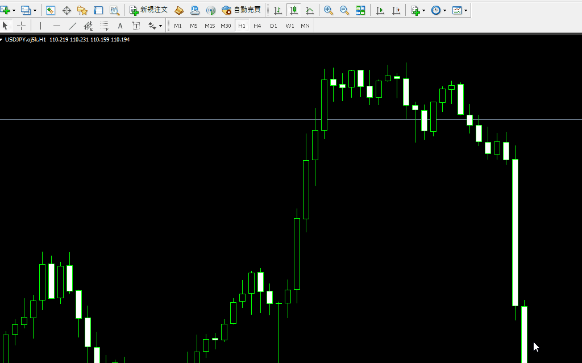Select the Fibonacci retracement tool
This screenshot has width=582, height=363.
[105, 26]
